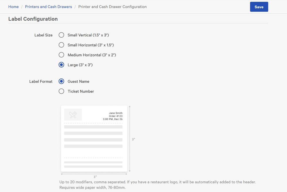Viewport: 287px width, 192px height.
Task: Open Printers and Cash Drawers breadcrumb
Action: [49, 7]
